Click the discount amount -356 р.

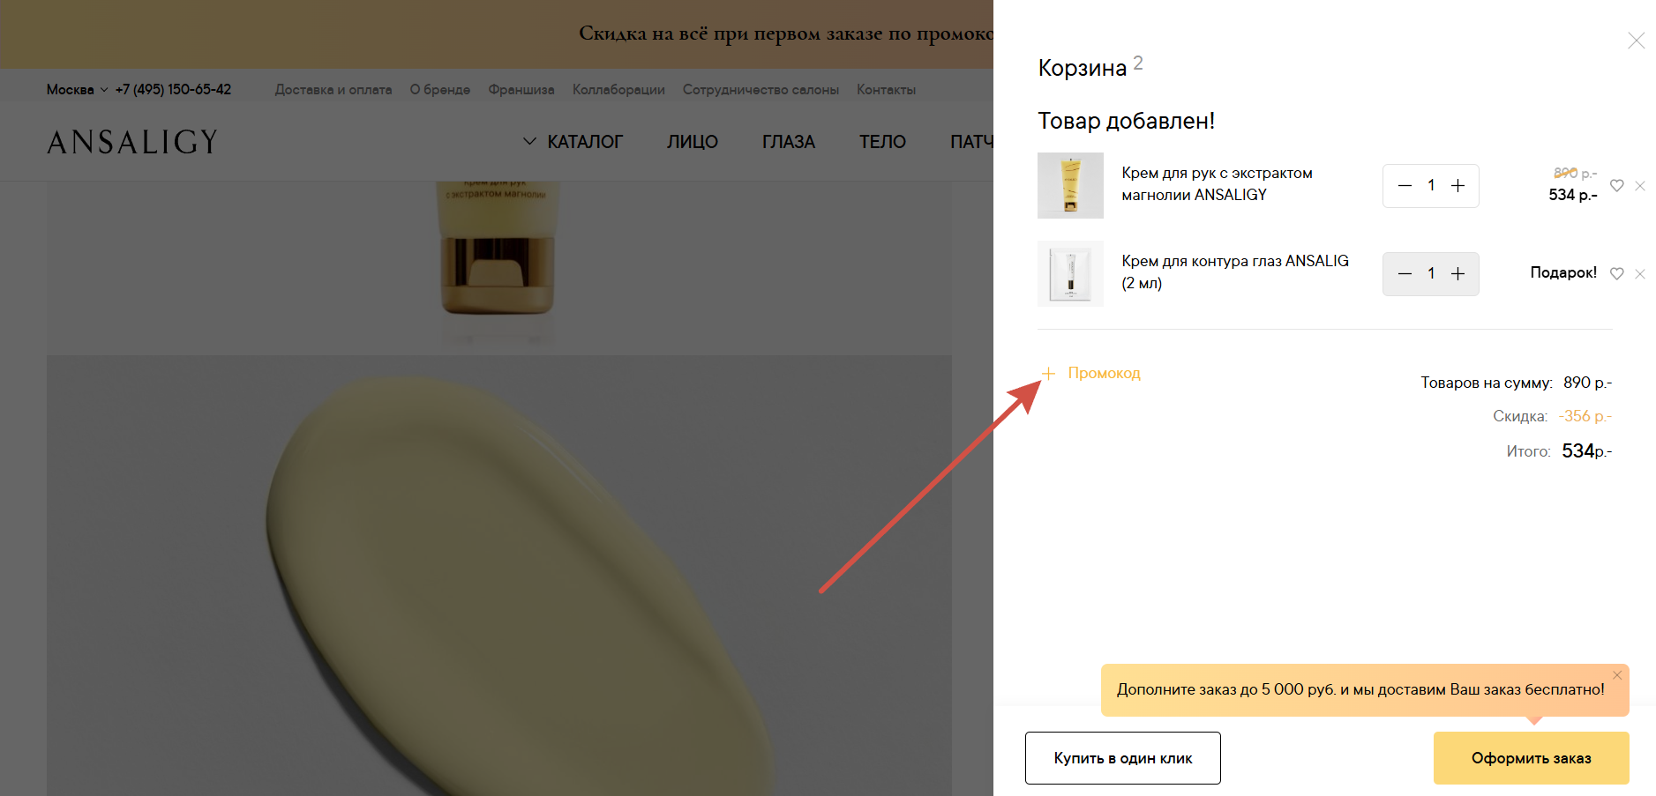click(x=1585, y=416)
